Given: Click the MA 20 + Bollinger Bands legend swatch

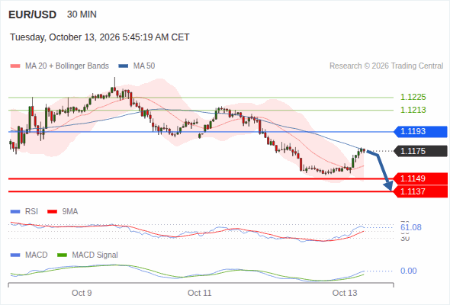Looking at the screenshot, I should (x=15, y=66).
